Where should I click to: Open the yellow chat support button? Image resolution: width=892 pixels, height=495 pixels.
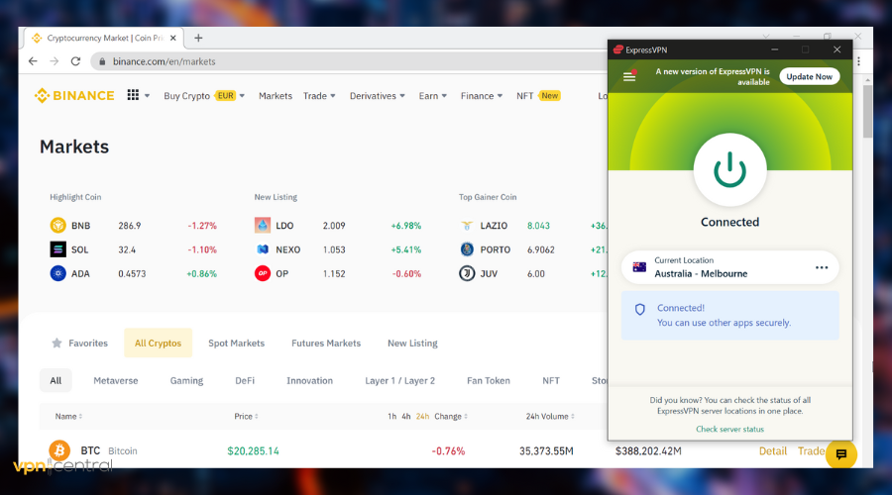[x=841, y=454]
